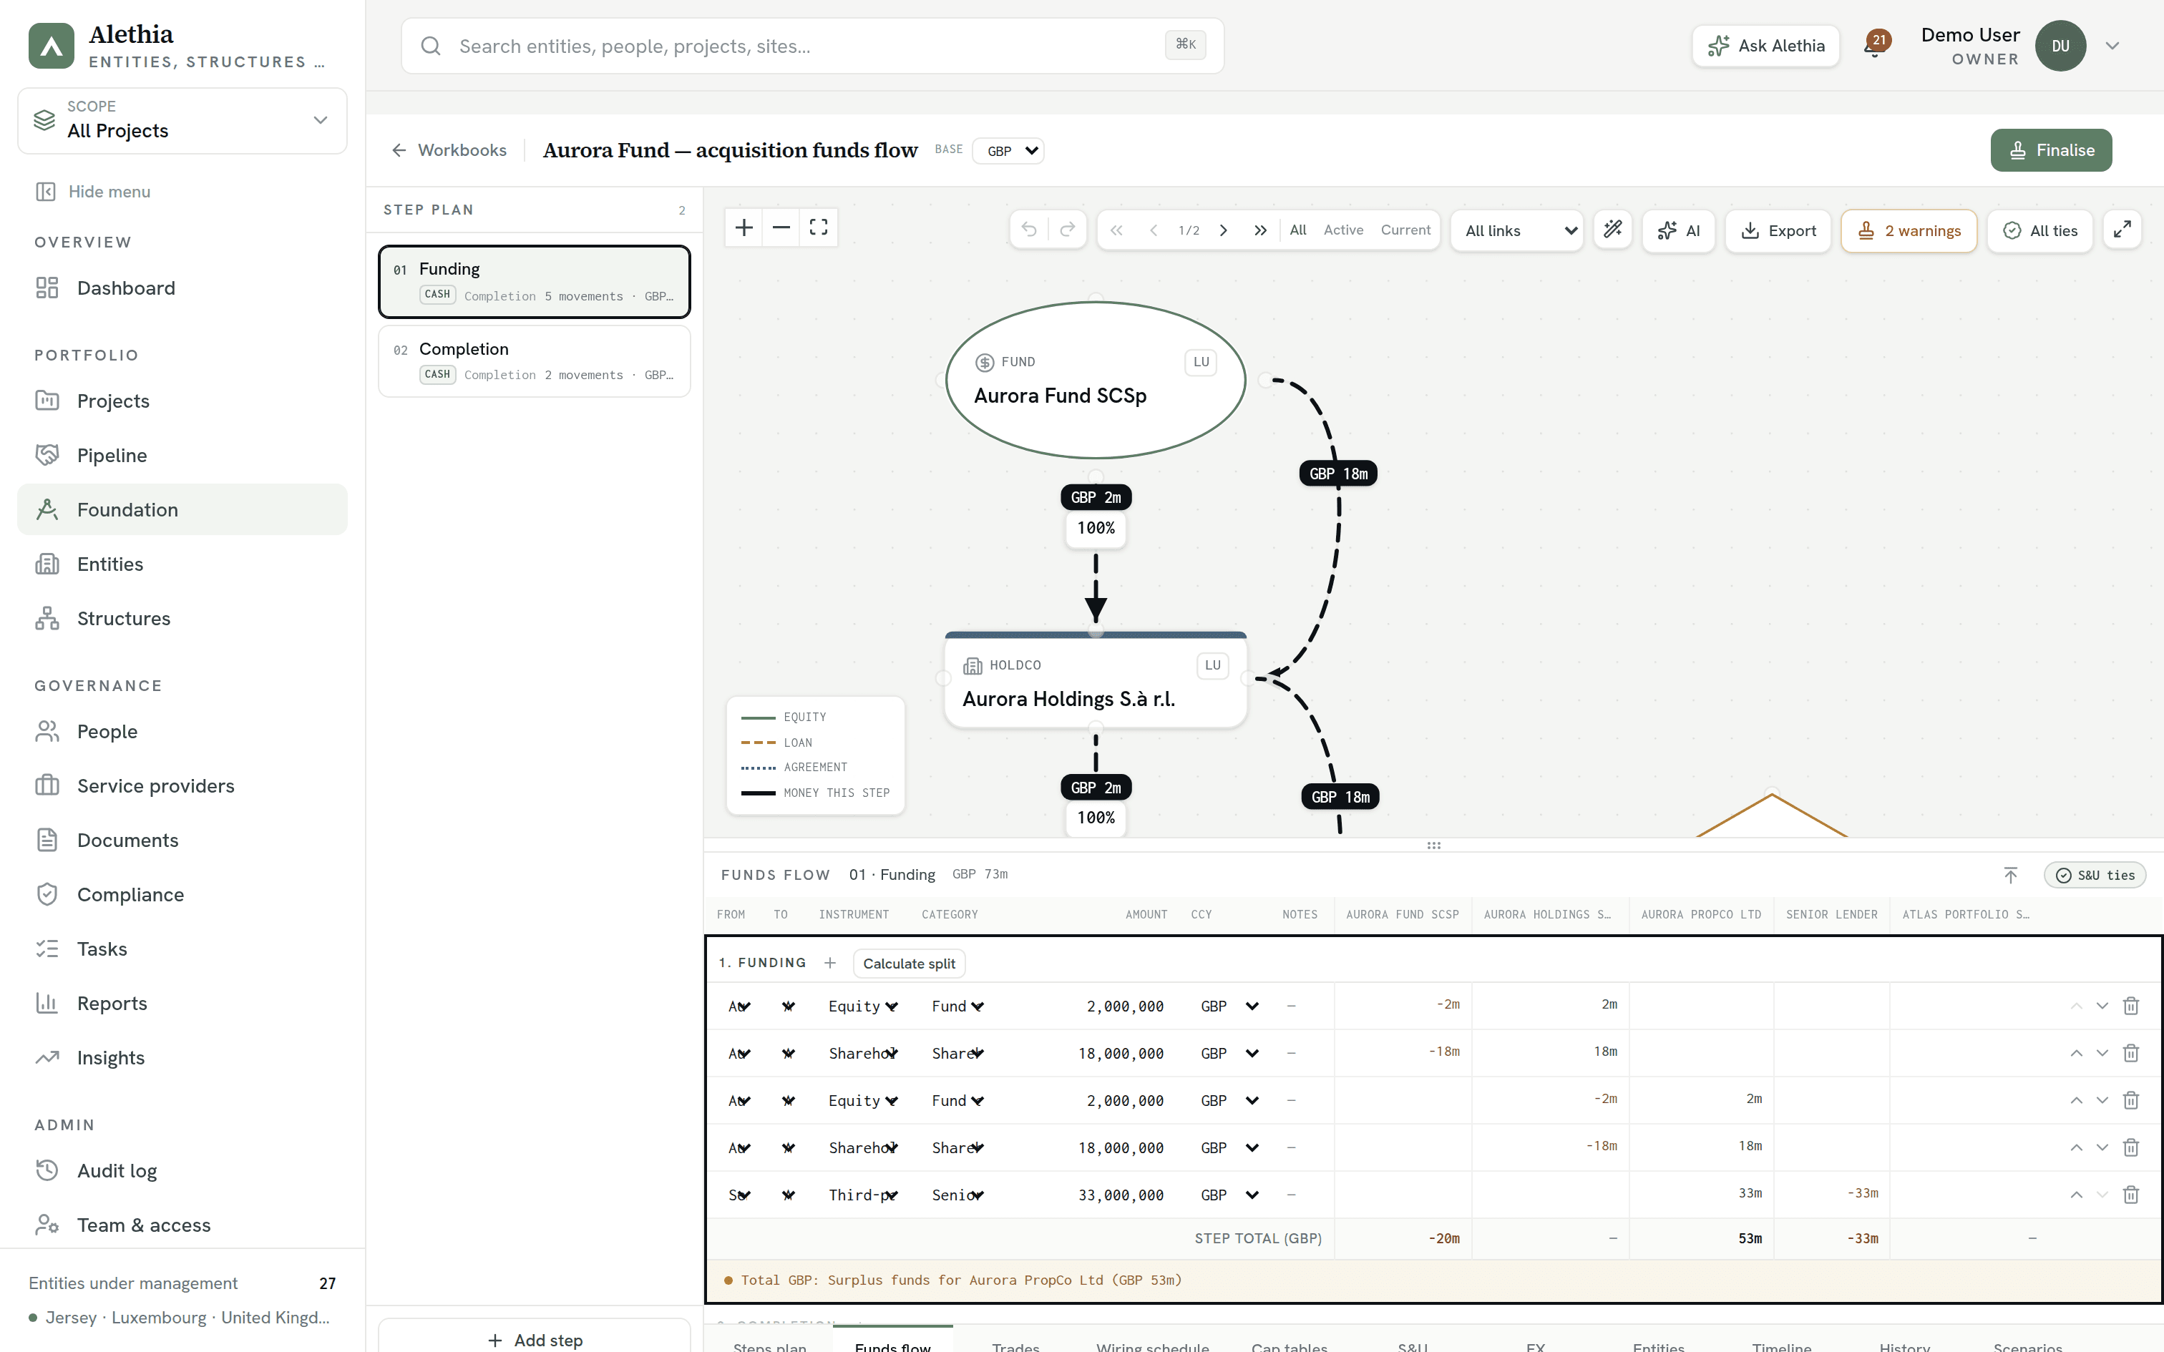This screenshot has height=1352, width=2164.
Task: Expand the canvas to fullscreen
Action: 2122,230
